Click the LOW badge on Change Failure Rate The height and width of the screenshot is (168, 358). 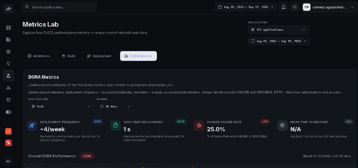click(265, 122)
